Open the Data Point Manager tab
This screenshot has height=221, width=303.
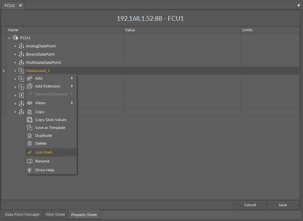point(22,214)
